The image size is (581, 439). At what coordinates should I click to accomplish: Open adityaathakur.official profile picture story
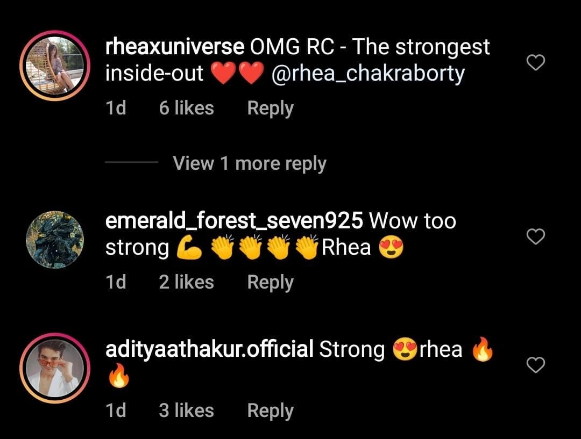(x=55, y=368)
